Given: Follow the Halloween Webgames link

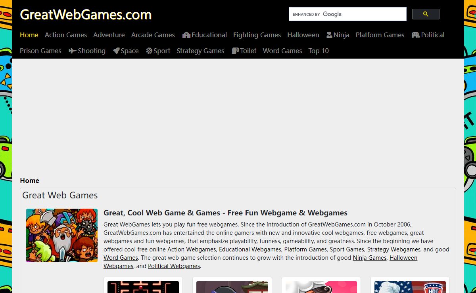Looking at the screenshot, I should (261, 262).
